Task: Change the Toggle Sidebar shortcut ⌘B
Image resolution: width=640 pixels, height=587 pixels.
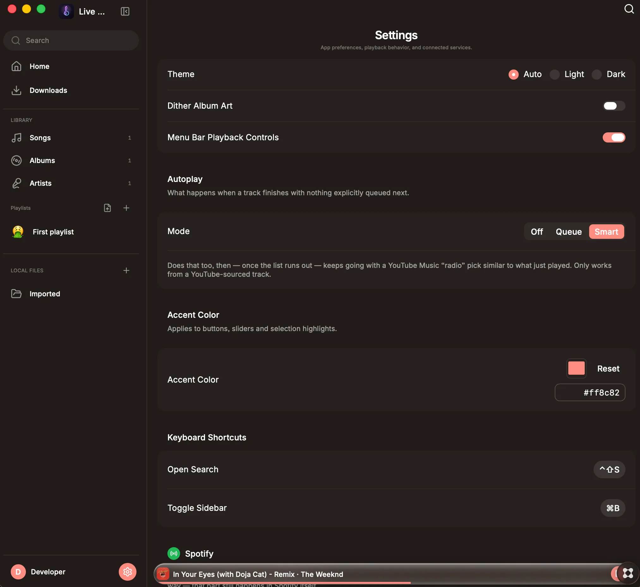Action: [613, 508]
